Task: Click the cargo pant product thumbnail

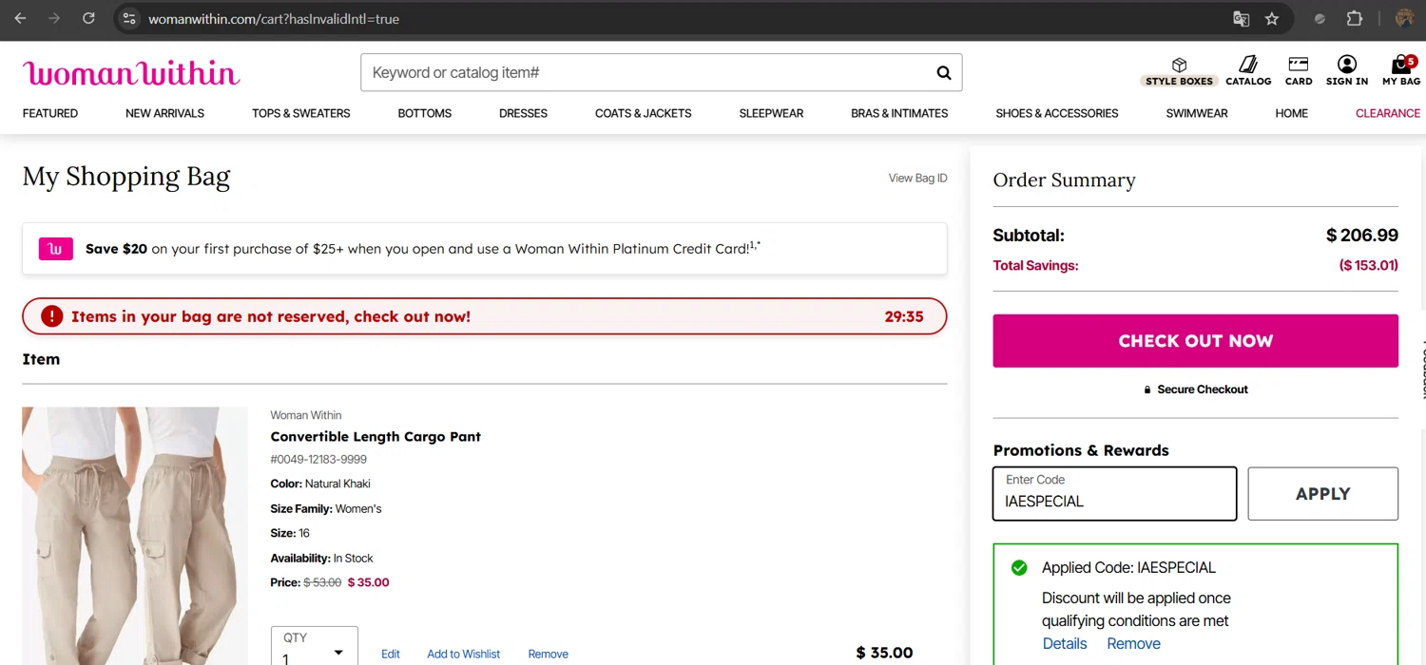Action: coord(135,536)
